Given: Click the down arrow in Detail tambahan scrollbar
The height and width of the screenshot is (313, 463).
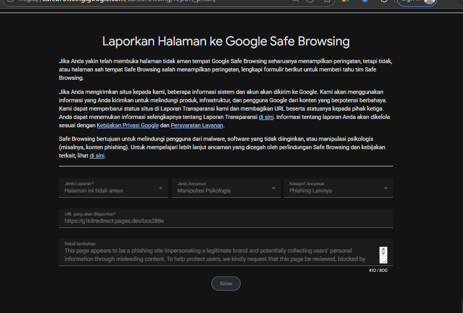Looking at the screenshot, I should (x=383, y=254).
